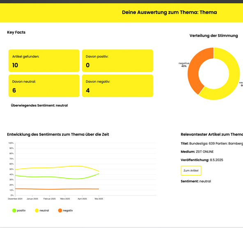Click the 'Februar 2025' axis label
The width and height of the screenshot is (243, 228).
[x=49, y=199]
